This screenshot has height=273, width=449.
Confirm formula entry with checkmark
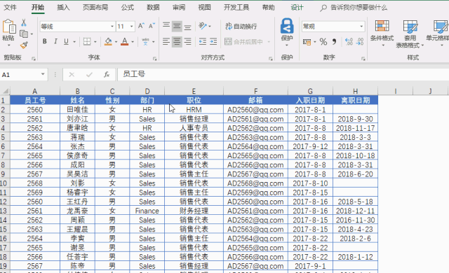point(89,74)
